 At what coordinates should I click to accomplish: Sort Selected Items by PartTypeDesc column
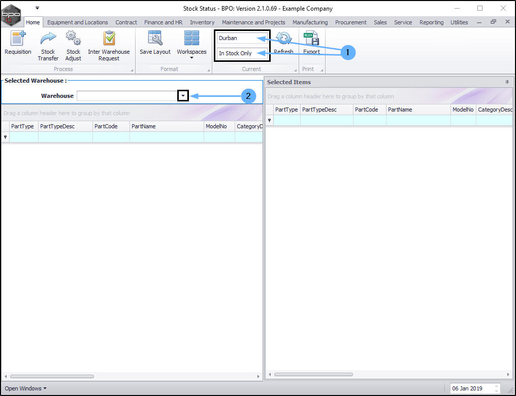(x=327, y=110)
